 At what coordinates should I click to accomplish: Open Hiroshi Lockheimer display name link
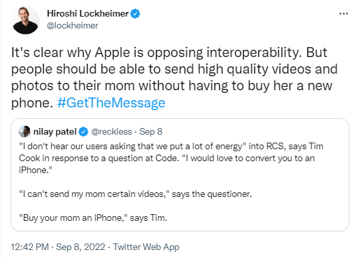click(88, 14)
